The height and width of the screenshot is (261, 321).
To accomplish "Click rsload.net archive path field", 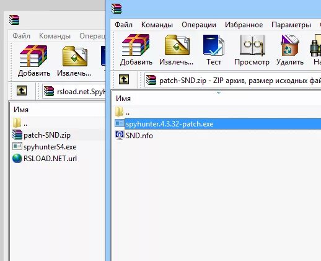I will [x=74, y=91].
